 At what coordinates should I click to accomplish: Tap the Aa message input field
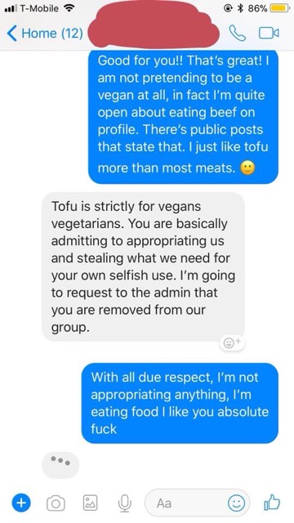tap(198, 503)
